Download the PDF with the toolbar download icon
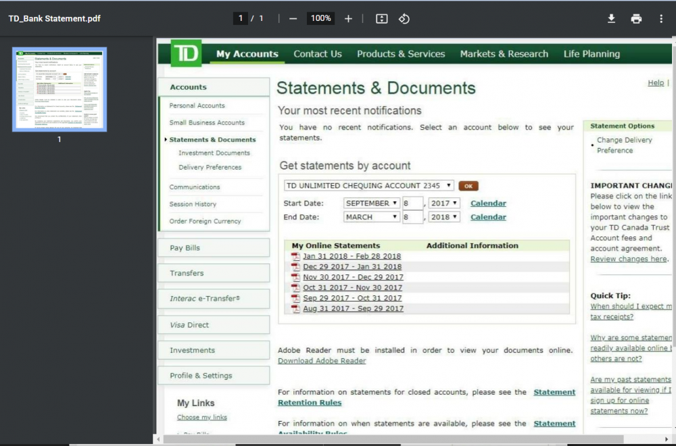The width and height of the screenshot is (676, 446). coord(611,18)
